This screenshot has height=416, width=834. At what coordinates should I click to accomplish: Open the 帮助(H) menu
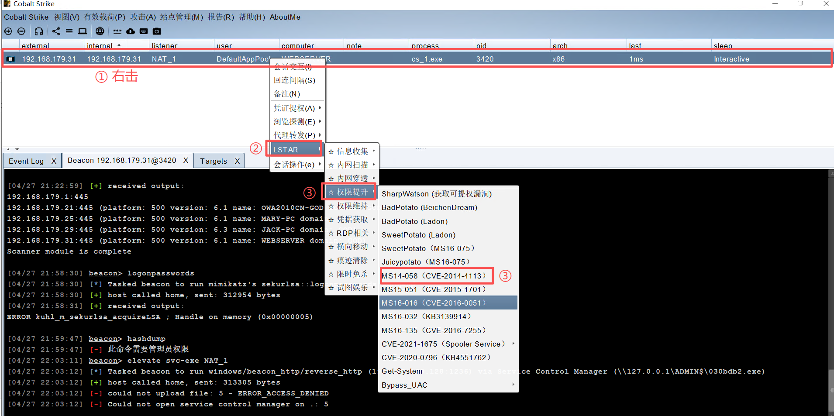[x=252, y=17]
